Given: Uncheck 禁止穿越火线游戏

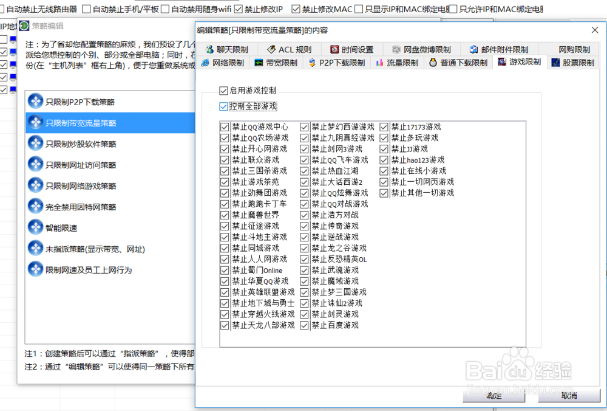Looking at the screenshot, I should [225, 314].
